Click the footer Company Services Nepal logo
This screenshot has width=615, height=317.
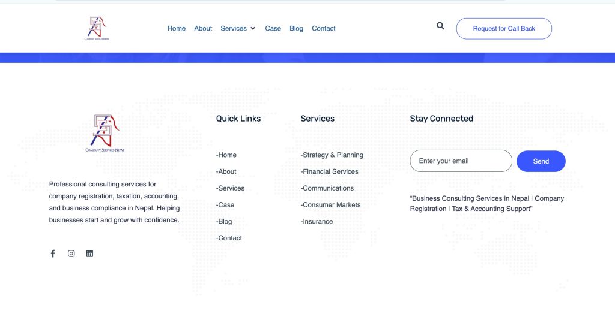[x=105, y=133]
